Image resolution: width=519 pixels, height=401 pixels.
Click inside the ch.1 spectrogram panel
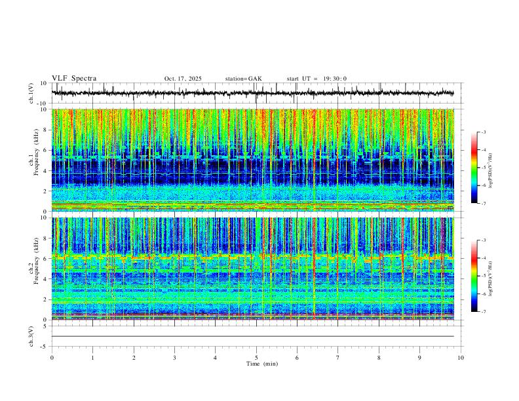[x=252, y=160]
